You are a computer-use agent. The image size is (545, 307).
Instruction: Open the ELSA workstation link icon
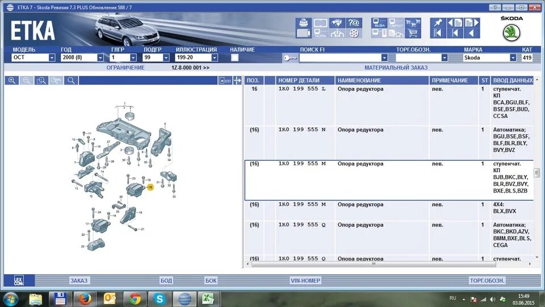[x=379, y=23]
